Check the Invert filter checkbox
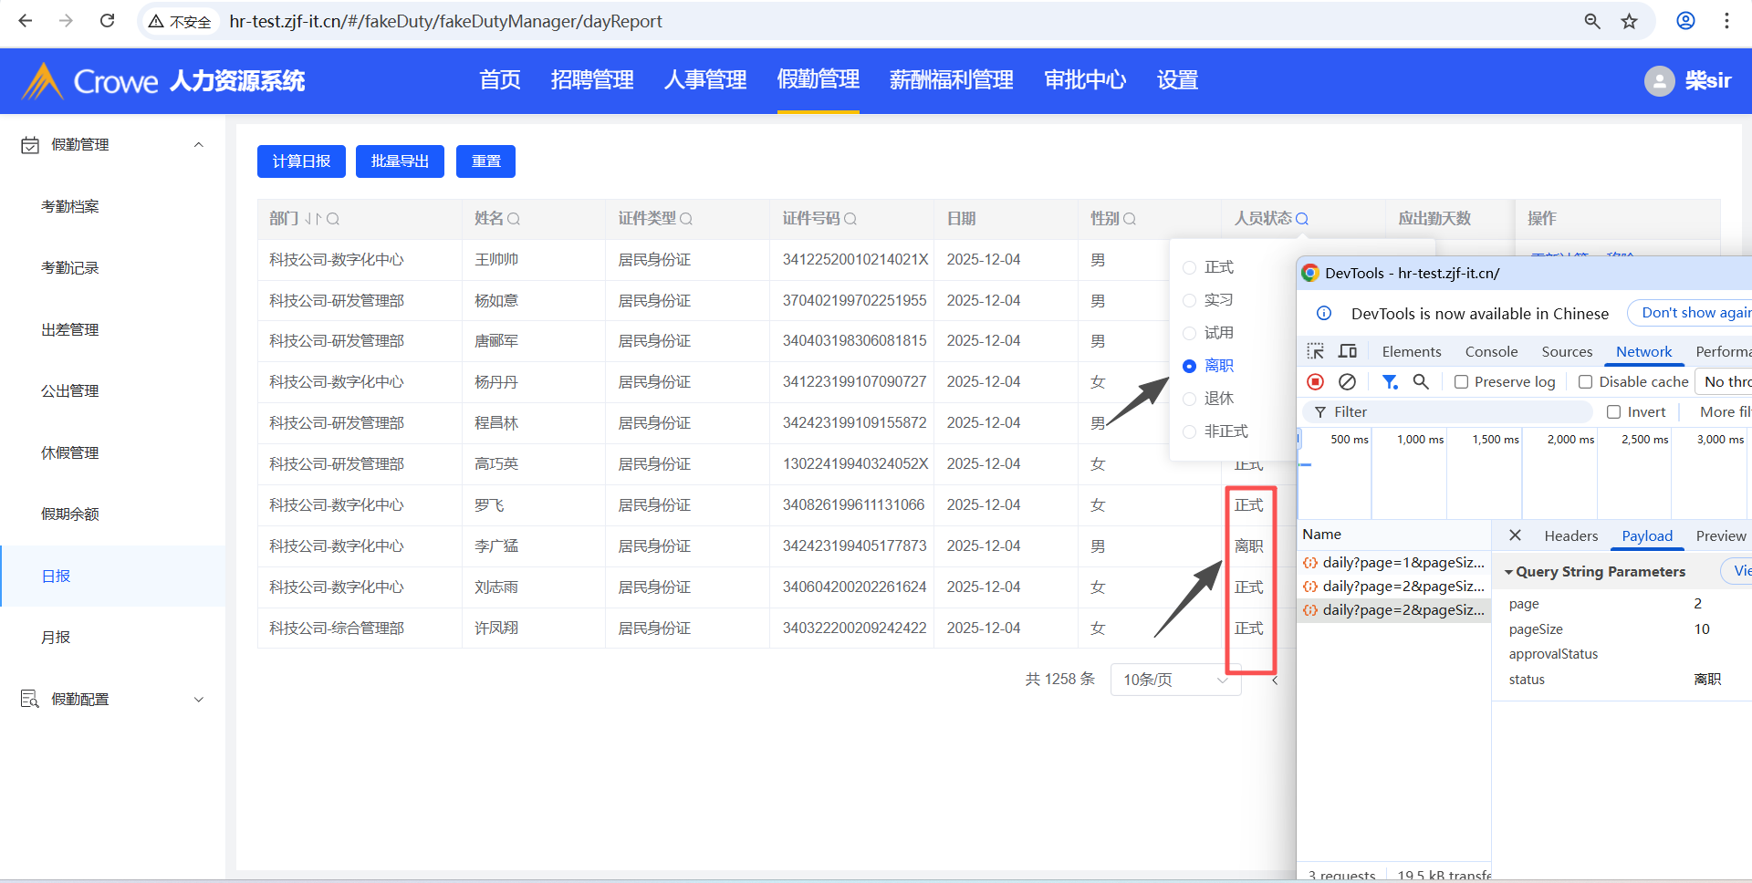The image size is (1752, 883). 1613,412
